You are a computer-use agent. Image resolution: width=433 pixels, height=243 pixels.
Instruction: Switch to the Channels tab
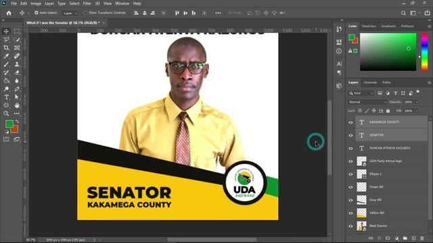pos(370,82)
